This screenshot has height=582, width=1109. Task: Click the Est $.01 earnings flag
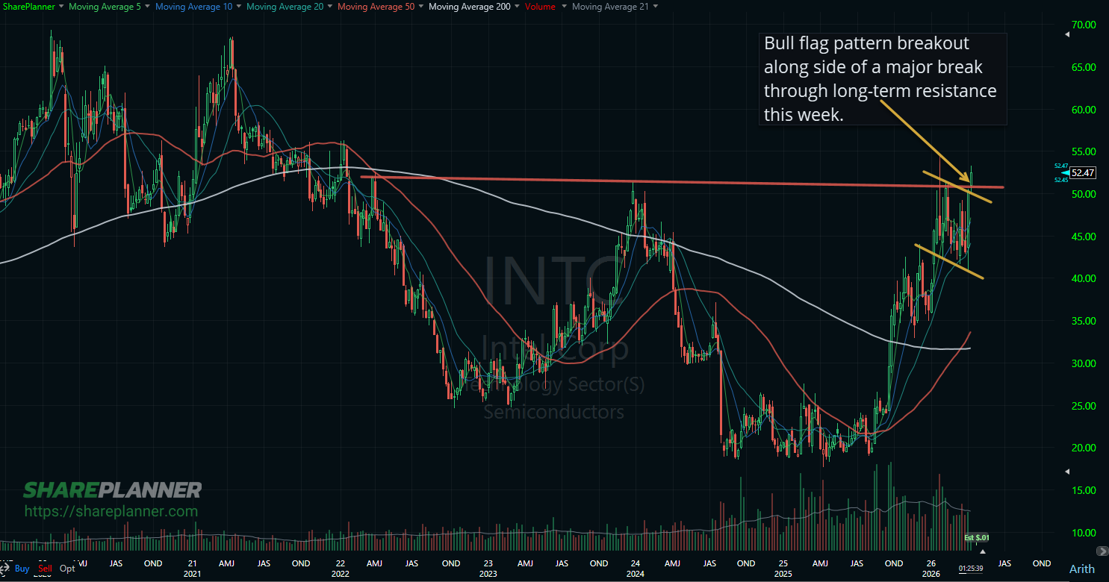point(978,536)
